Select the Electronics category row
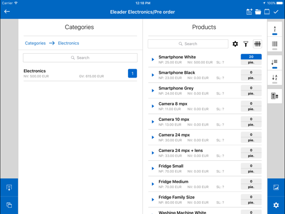Screen dimensions: 285x214 click(x=80, y=73)
